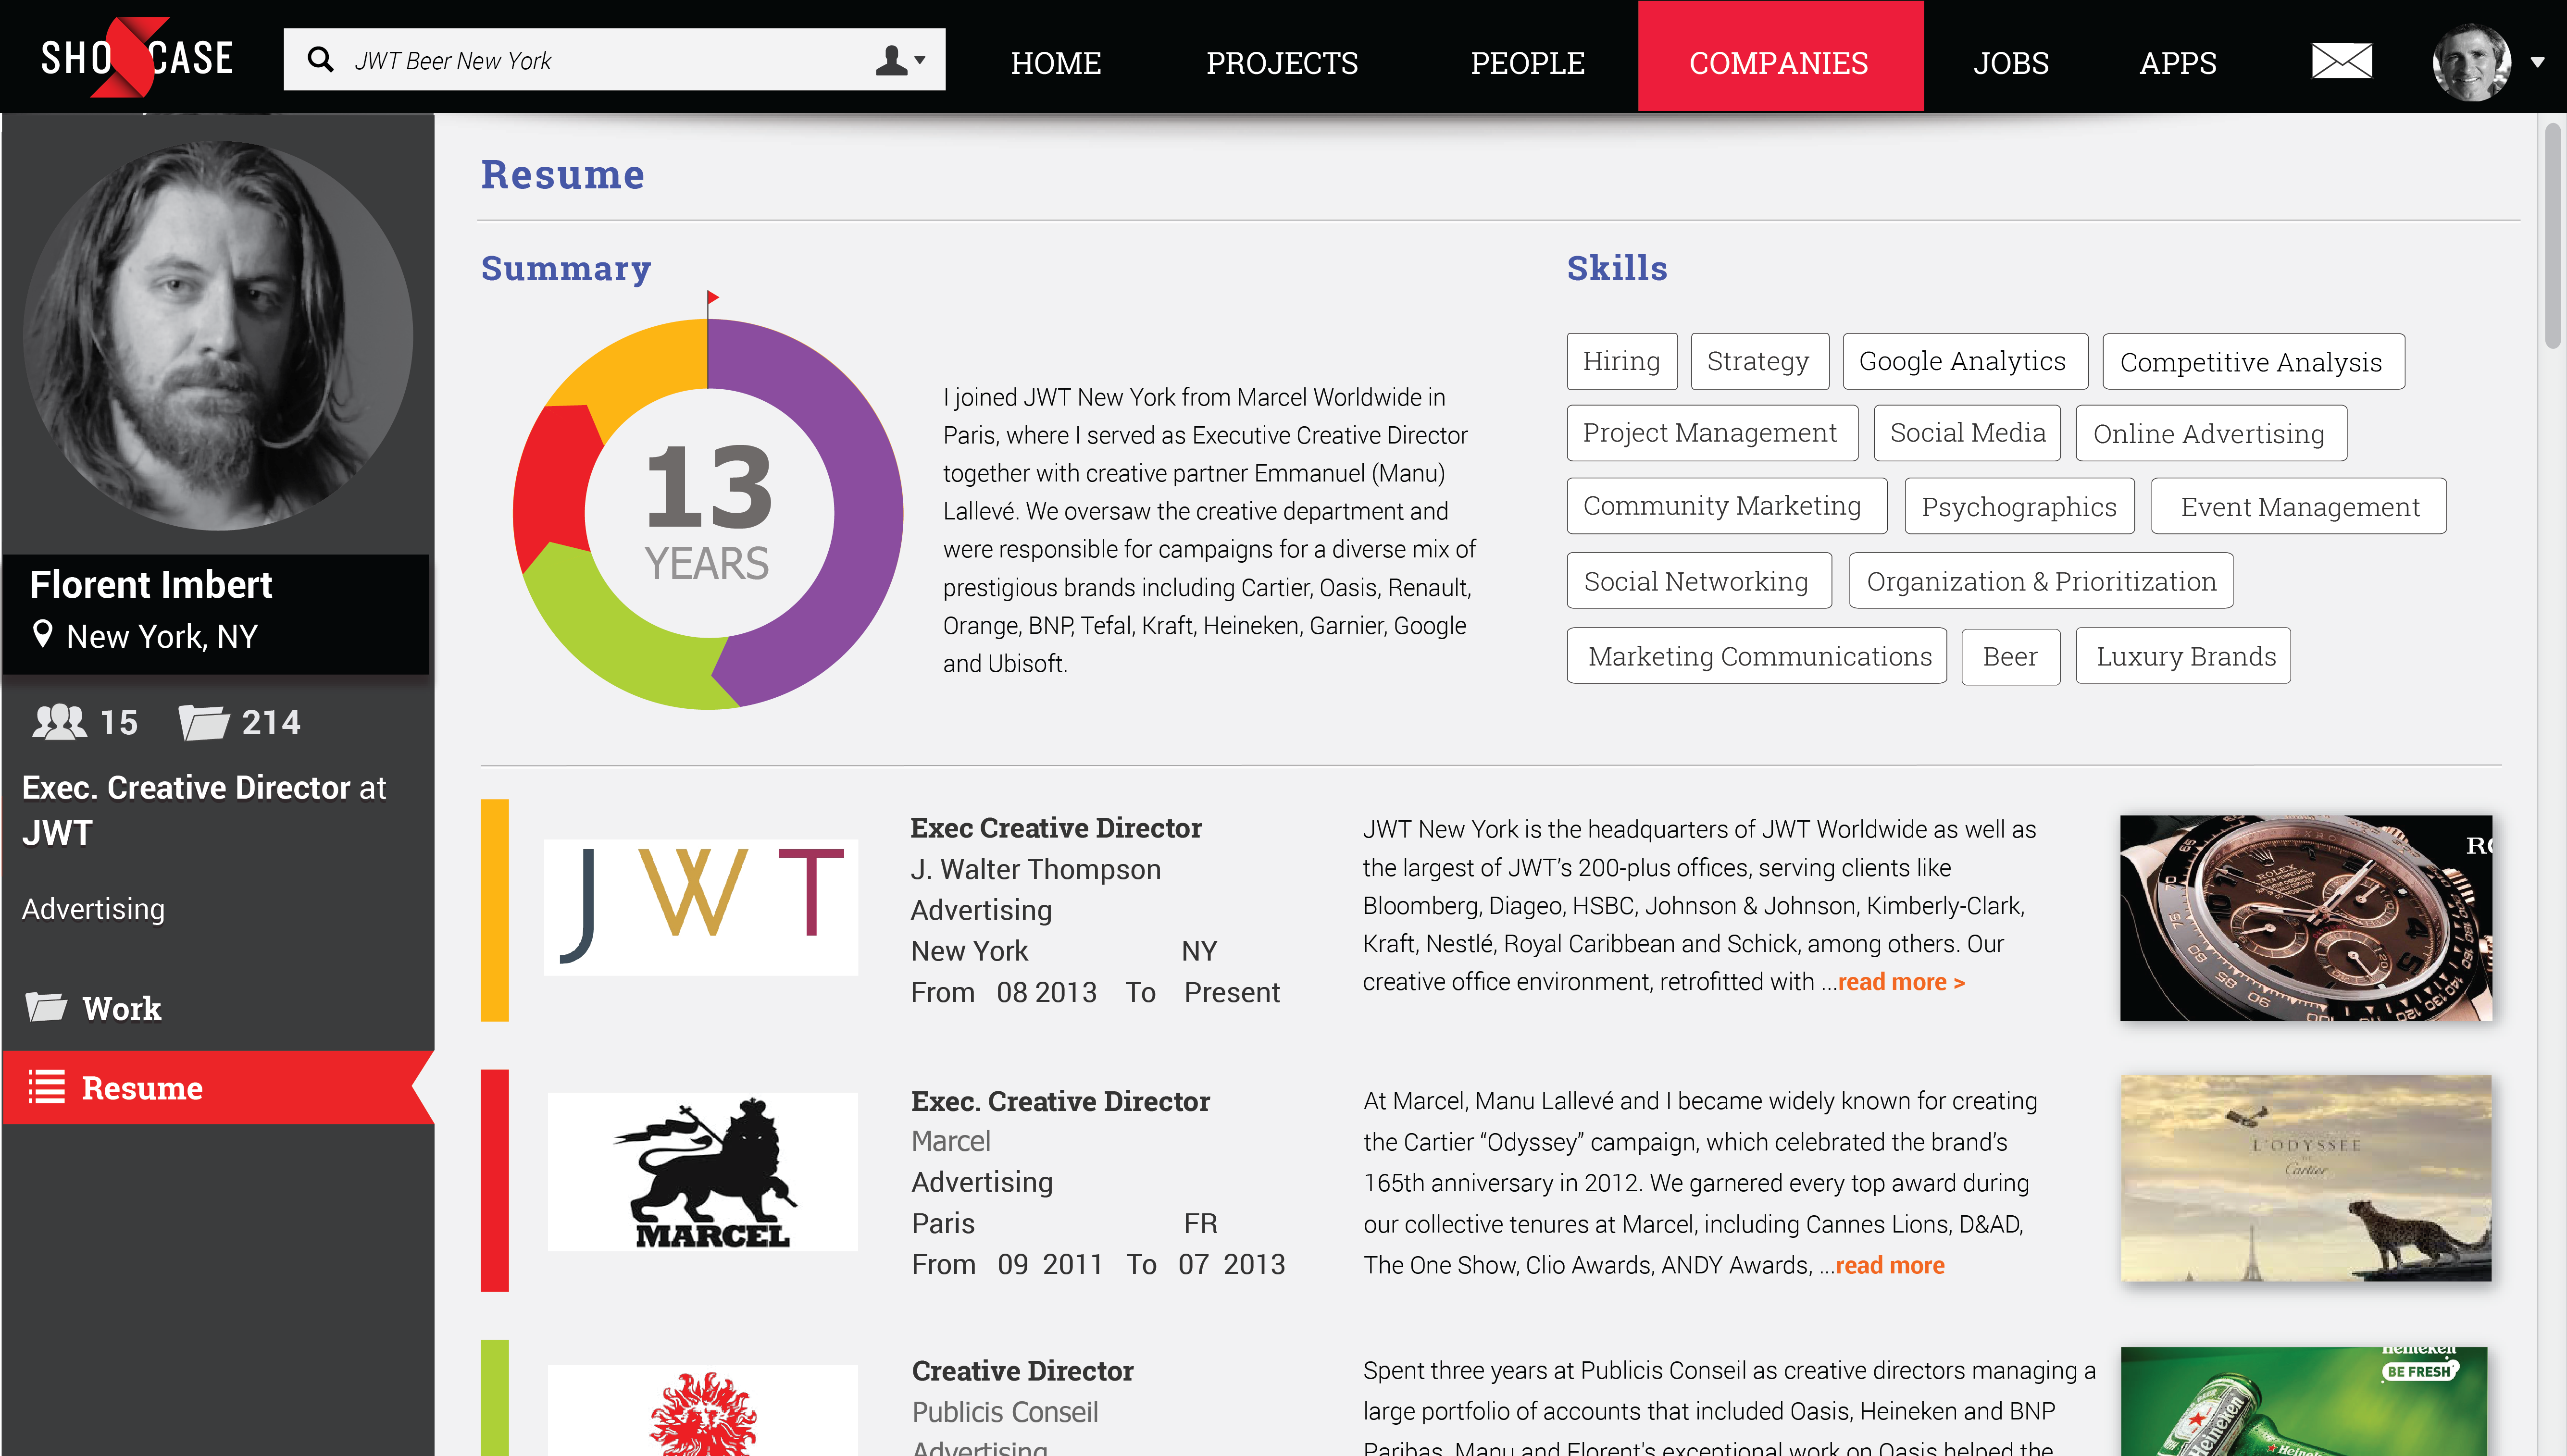Image resolution: width=2567 pixels, height=1456 pixels.
Task: Open the Cartier L'Odyssée project thumbnail
Action: coord(2305,1178)
